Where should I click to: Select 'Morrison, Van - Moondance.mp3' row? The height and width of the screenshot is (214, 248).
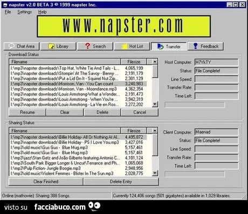point(78,89)
